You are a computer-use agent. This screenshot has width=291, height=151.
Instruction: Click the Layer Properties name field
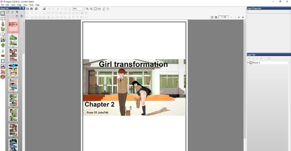[x=268, y=12]
